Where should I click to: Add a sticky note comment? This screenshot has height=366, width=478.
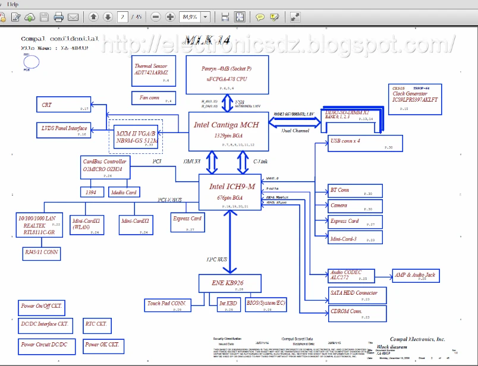[260, 17]
